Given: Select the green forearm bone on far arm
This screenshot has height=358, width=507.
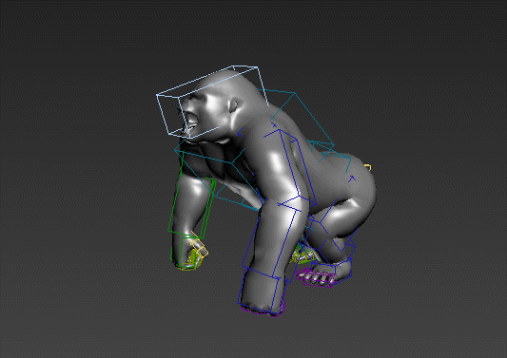Looking at the screenshot, I should tap(191, 207).
